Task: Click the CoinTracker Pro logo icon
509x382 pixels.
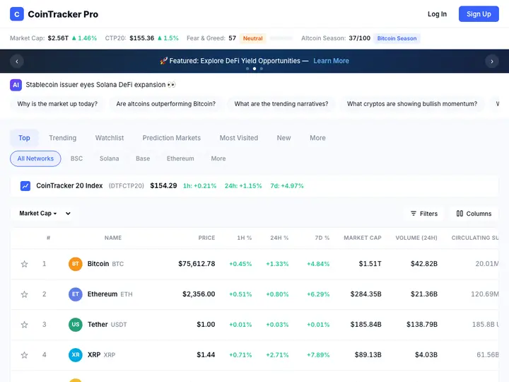Action: point(17,14)
